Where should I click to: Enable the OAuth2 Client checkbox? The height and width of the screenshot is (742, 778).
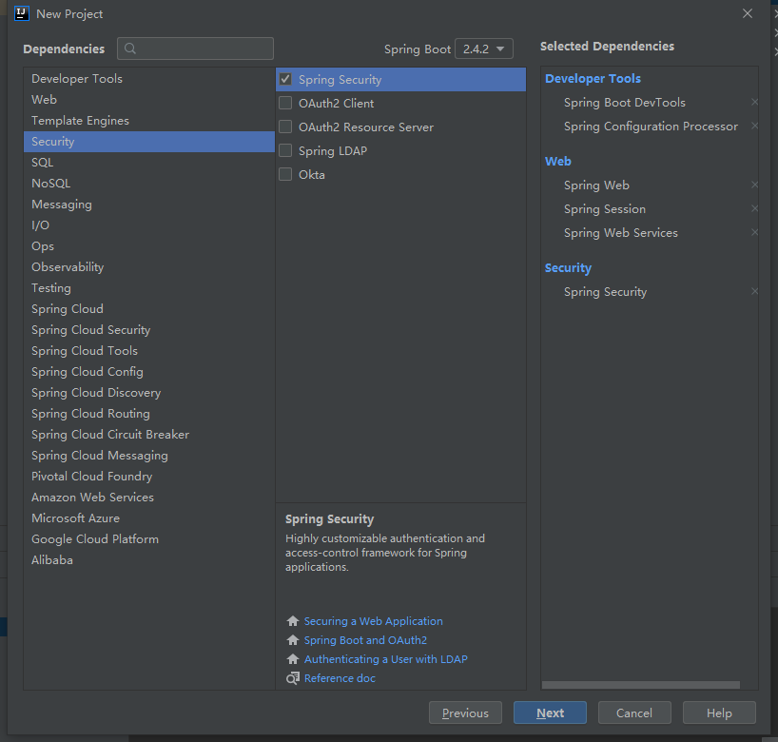click(285, 104)
